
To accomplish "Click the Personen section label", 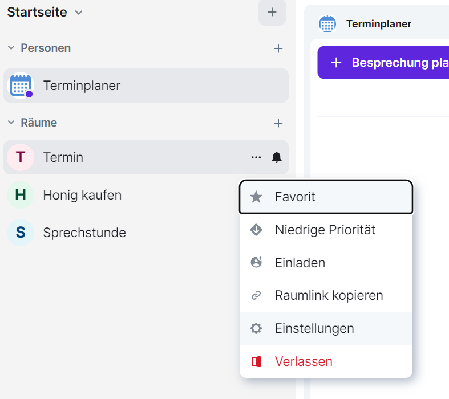I will pyautogui.click(x=46, y=48).
